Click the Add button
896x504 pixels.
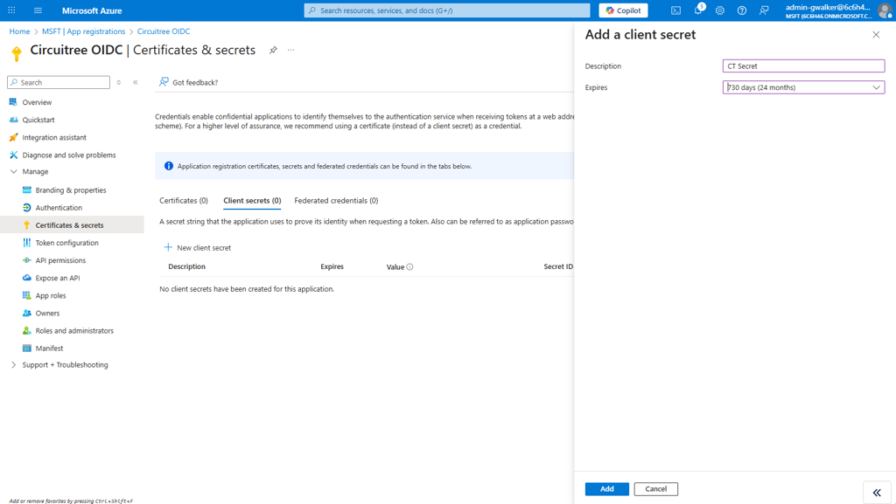coord(606,489)
